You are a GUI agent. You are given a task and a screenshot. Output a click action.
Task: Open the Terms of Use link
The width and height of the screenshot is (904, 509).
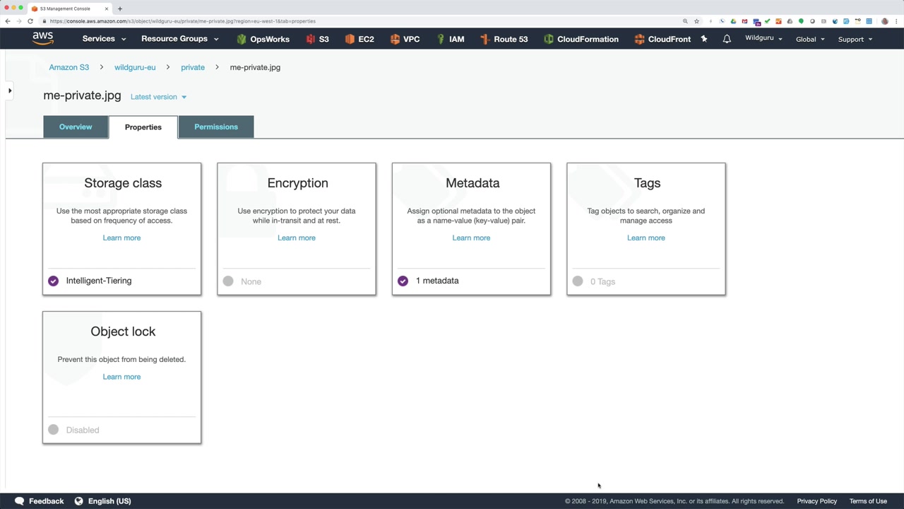click(x=868, y=501)
